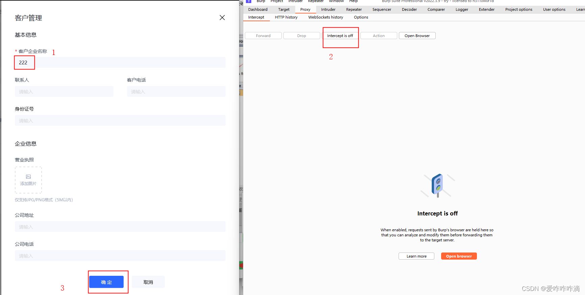Click the traffic light intercept icon

click(437, 185)
